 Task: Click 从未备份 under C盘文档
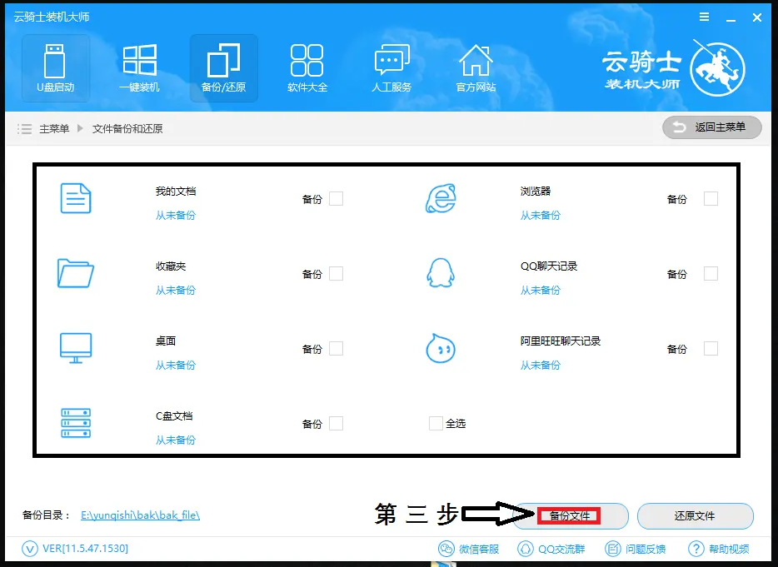(176, 440)
